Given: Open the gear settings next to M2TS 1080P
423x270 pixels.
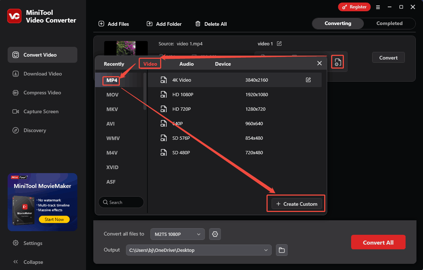Looking at the screenshot, I should click(215, 234).
